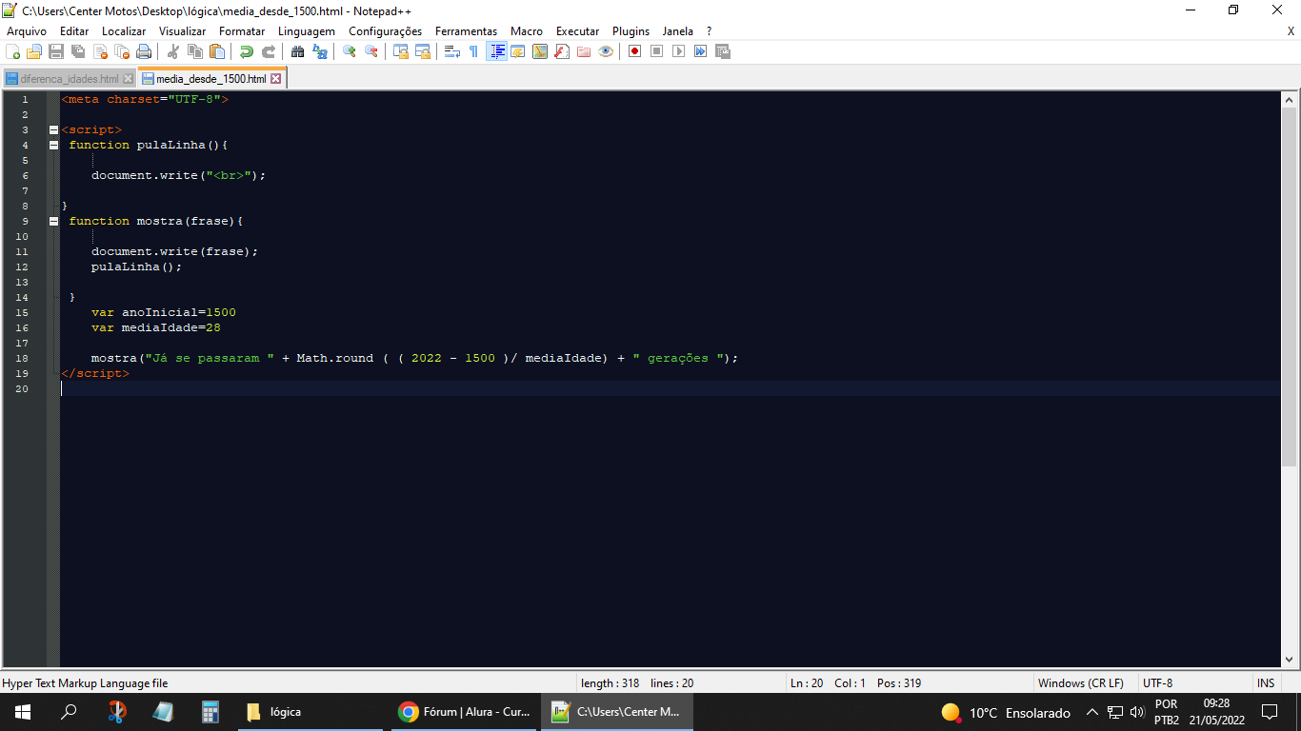Click the Close All documents toolbar icon
The image size is (1301, 731).
coord(122,51)
